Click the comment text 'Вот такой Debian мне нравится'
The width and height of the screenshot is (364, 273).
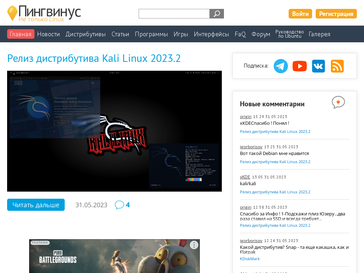coord(274,154)
